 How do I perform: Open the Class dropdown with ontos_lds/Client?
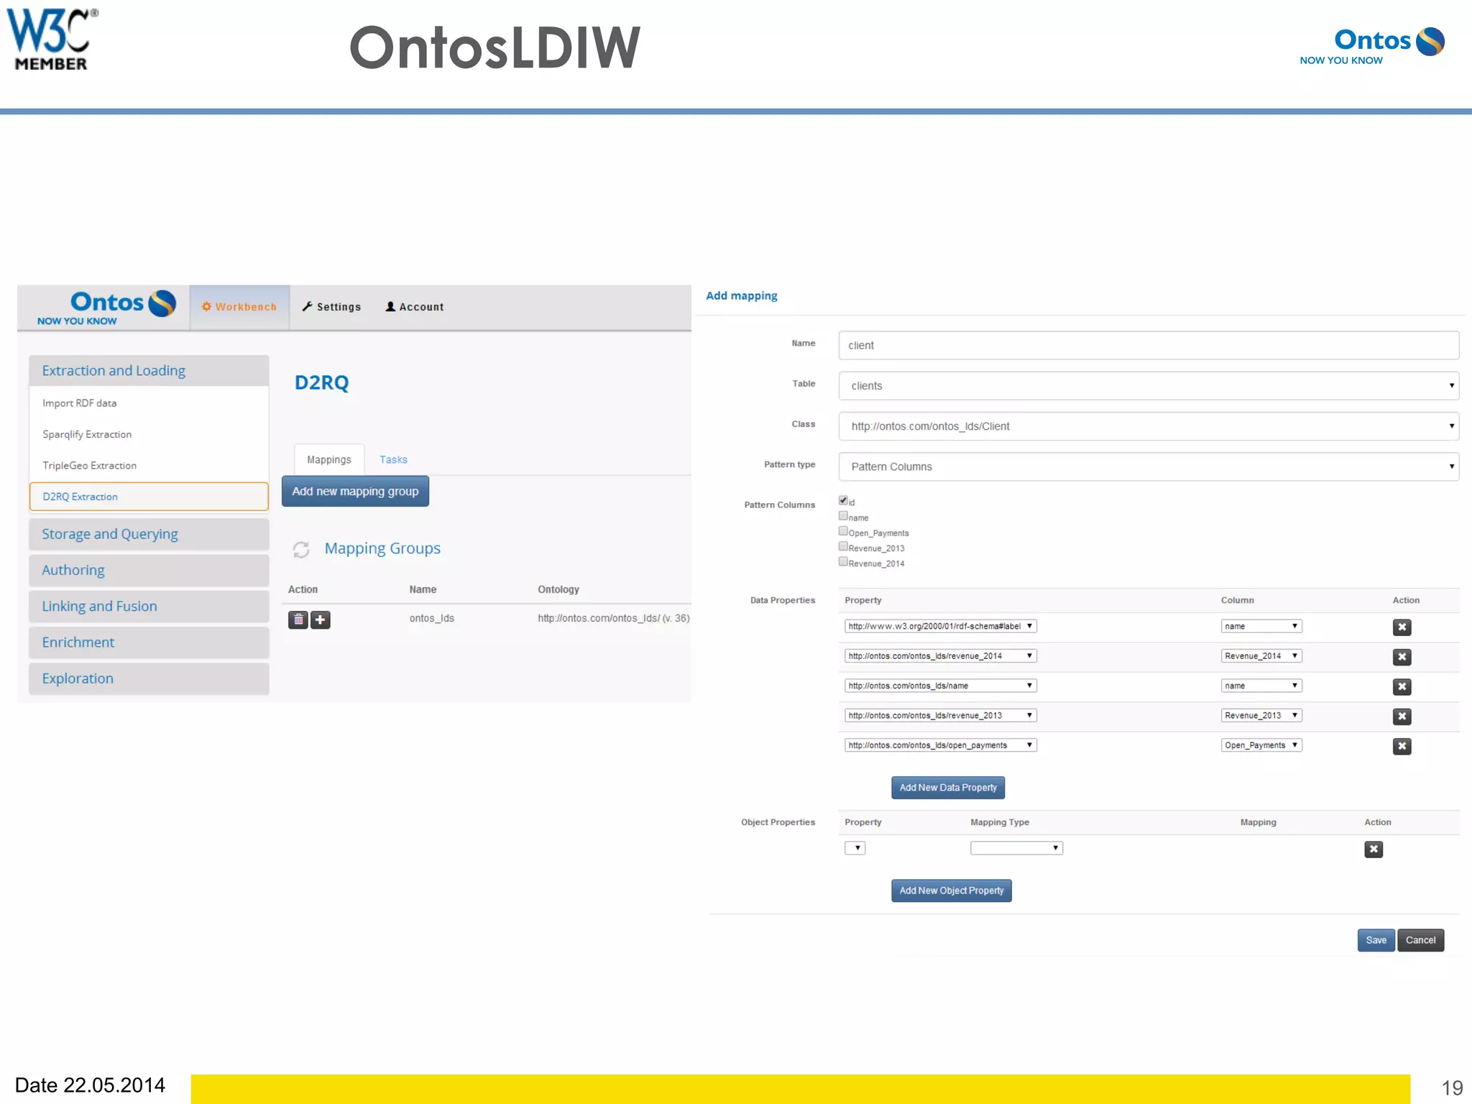1149,426
